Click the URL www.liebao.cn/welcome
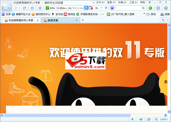 point(67,8)
